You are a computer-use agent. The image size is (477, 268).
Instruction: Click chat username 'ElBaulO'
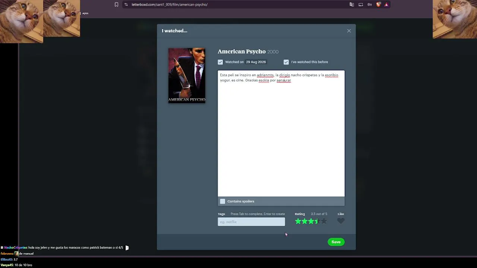[x=6, y=259]
